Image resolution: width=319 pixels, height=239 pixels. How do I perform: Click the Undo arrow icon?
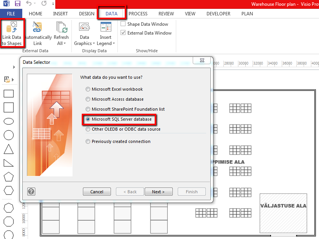point(29,3)
